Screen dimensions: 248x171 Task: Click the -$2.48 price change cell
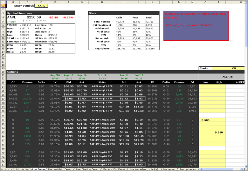[54, 17]
